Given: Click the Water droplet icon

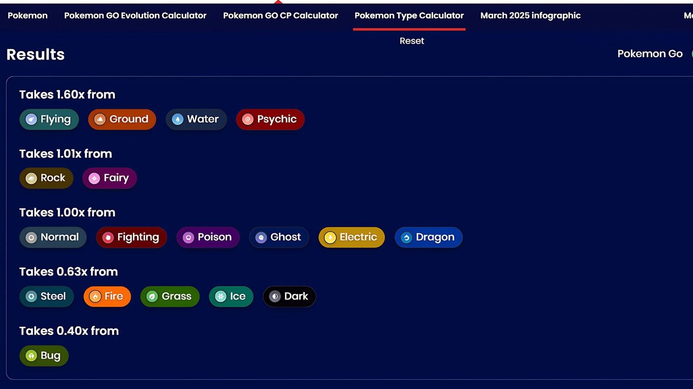Looking at the screenshot, I should tap(178, 119).
